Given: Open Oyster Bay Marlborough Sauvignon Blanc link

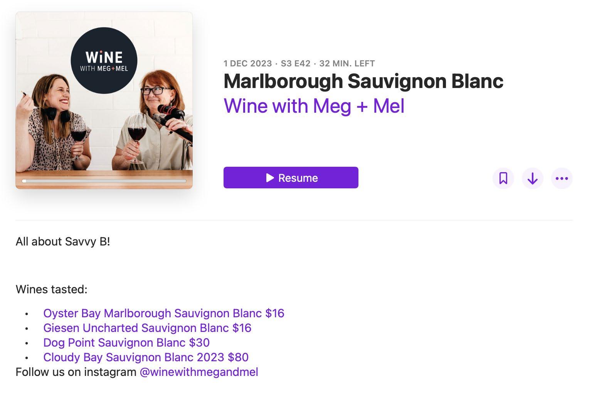Looking at the screenshot, I should click(x=164, y=313).
